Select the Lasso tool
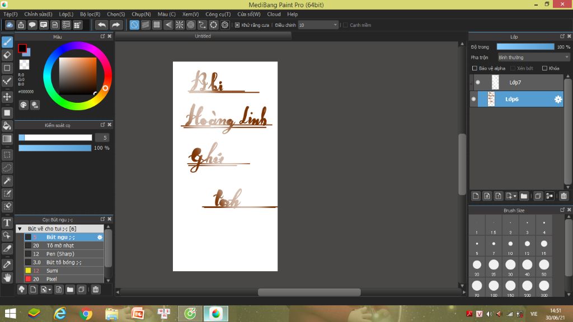573x322 pixels. pyautogui.click(x=7, y=168)
